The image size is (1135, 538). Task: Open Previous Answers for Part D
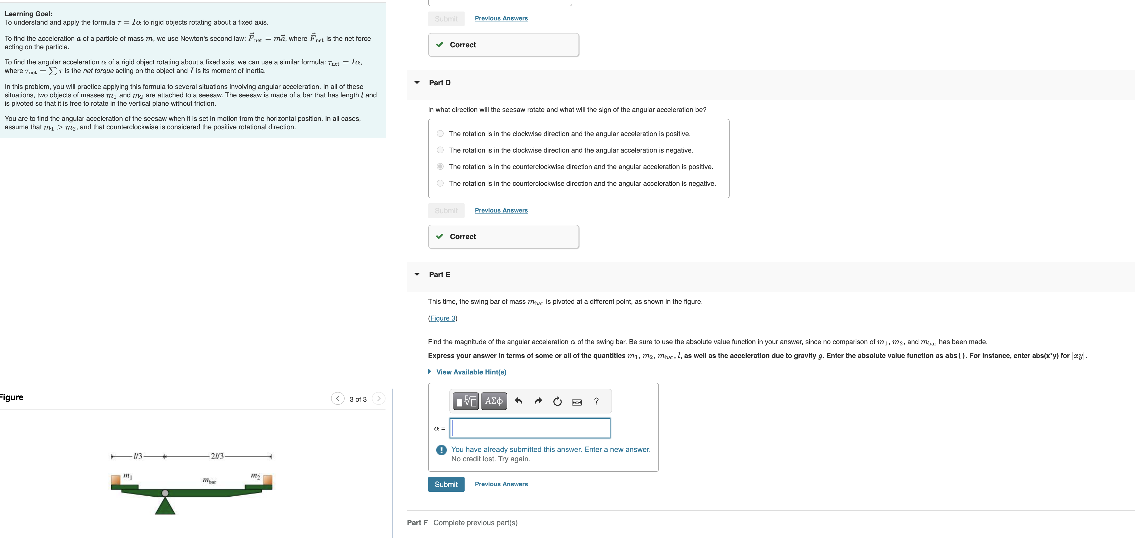tap(501, 210)
